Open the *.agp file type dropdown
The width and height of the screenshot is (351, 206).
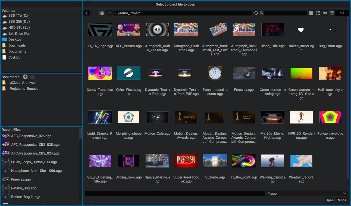coord(307,193)
